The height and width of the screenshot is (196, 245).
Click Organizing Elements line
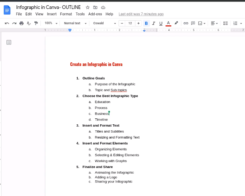tap(111, 149)
